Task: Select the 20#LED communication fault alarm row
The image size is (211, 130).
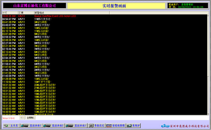Action: (104, 91)
